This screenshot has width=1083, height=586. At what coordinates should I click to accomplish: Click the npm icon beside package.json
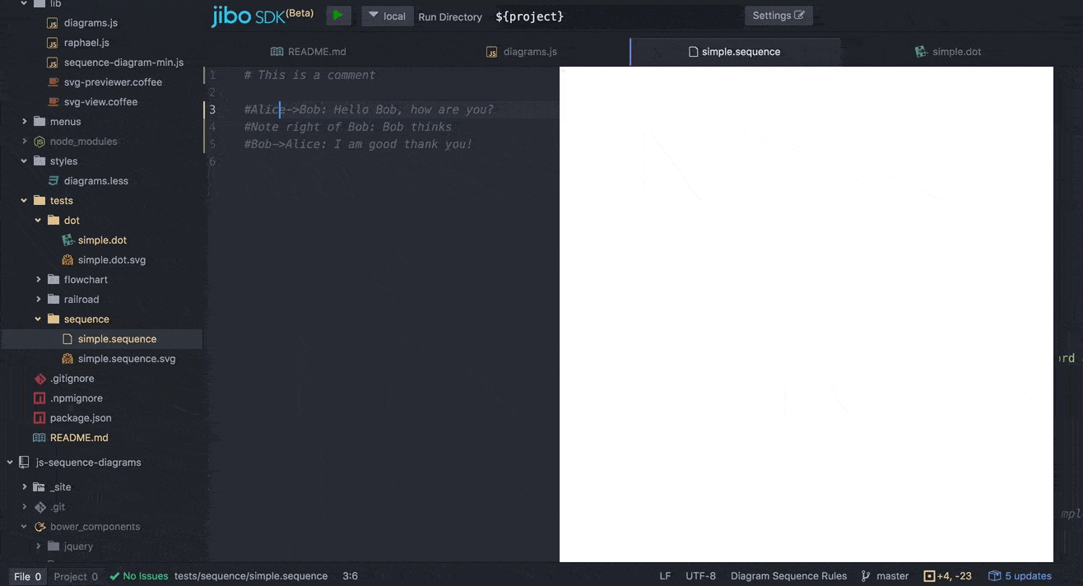click(x=39, y=418)
